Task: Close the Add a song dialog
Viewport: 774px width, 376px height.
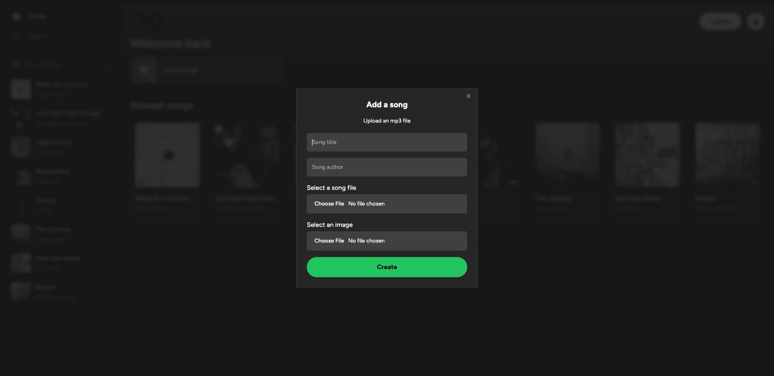Action: click(468, 96)
